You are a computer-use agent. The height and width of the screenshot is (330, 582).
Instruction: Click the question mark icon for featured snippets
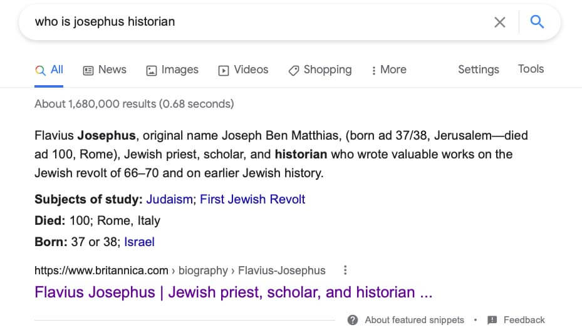353,320
